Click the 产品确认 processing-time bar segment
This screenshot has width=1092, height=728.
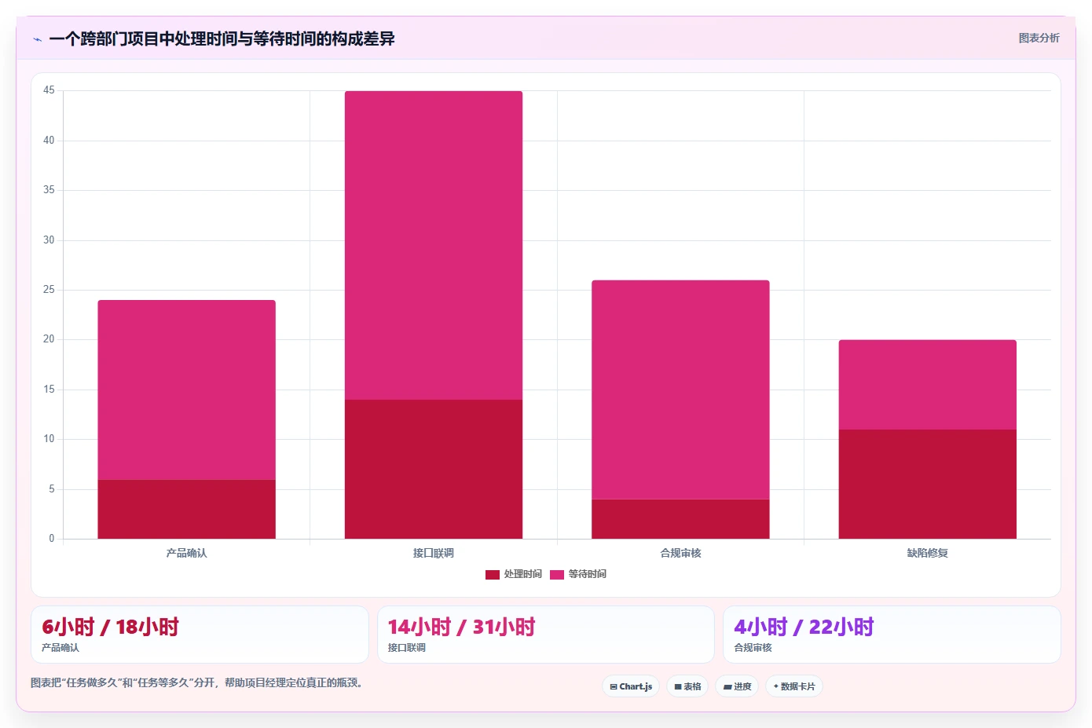(187, 509)
